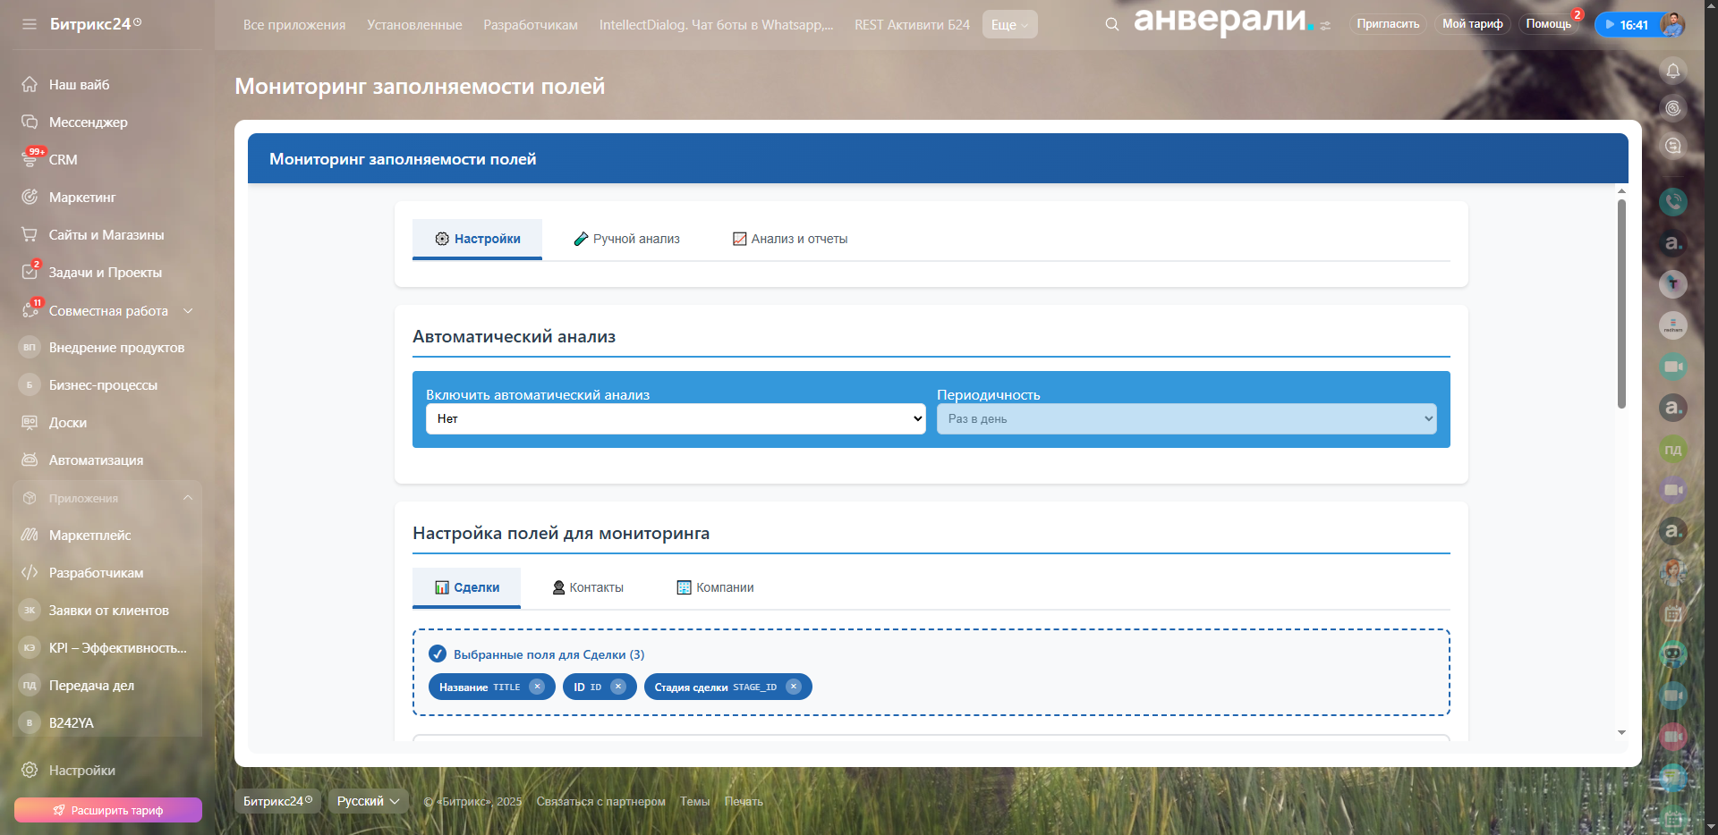This screenshot has height=835, width=1718.
Task: Remove the ID field chip
Action: pyautogui.click(x=618, y=687)
